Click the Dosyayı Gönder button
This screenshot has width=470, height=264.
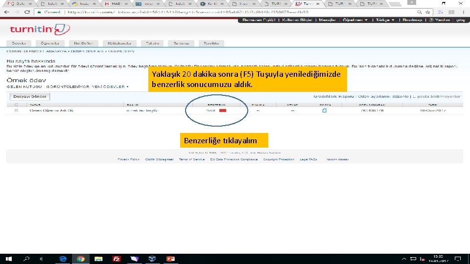click(30, 97)
